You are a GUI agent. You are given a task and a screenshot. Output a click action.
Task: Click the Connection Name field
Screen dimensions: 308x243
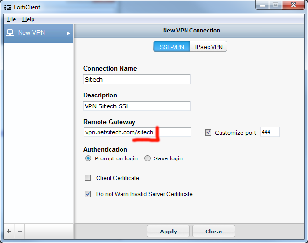click(137, 79)
